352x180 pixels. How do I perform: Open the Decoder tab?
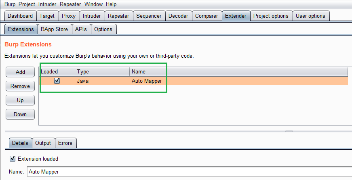point(178,16)
